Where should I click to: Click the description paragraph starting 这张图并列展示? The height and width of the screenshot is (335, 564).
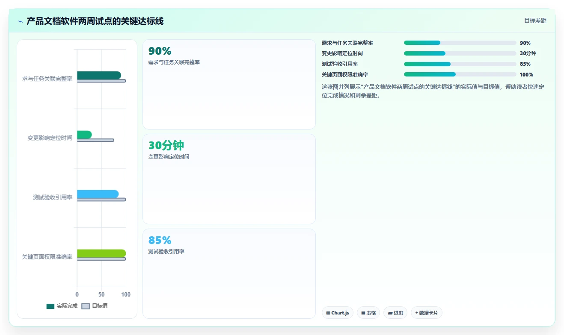433,91
